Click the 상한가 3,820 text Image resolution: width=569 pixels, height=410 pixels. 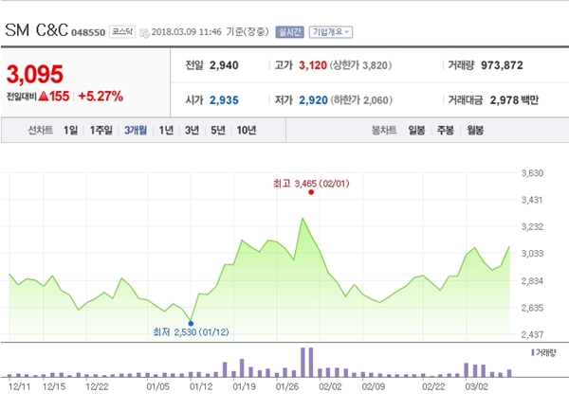[360, 65]
